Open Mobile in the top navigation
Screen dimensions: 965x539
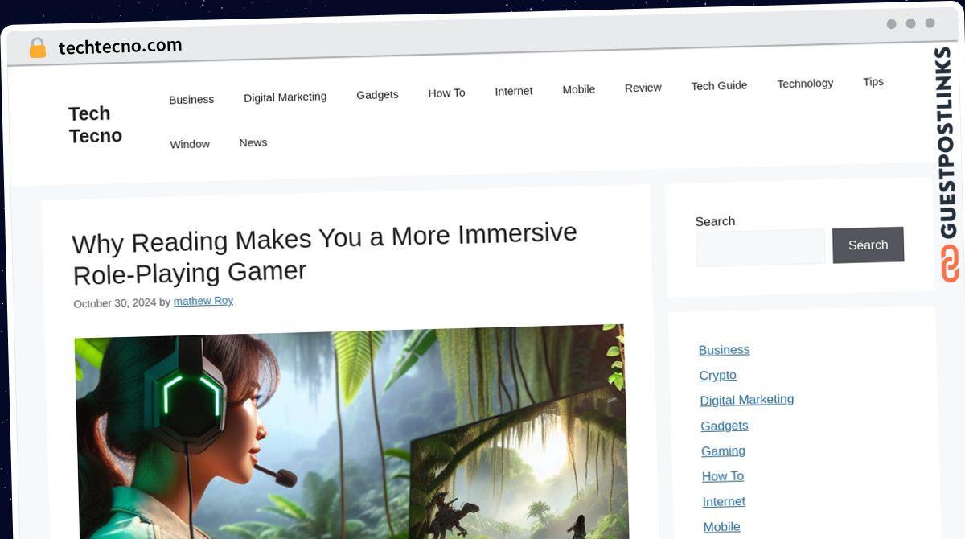(579, 89)
